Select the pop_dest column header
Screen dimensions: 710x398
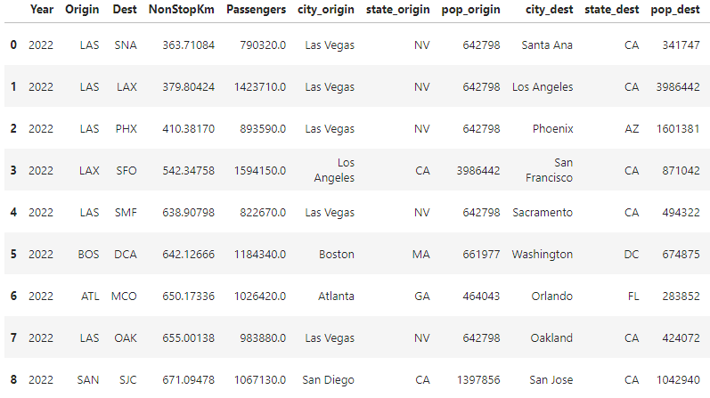(674, 10)
